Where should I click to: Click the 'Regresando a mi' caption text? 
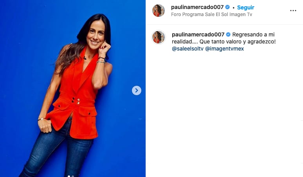[253, 34]
